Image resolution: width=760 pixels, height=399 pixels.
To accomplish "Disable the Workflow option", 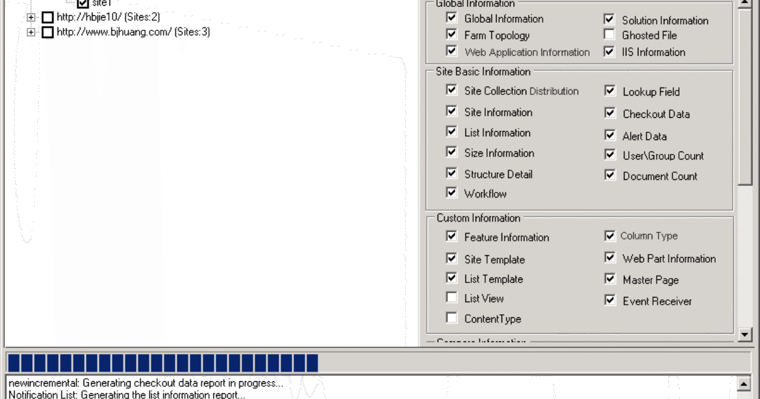I will (x=452, y=192).
